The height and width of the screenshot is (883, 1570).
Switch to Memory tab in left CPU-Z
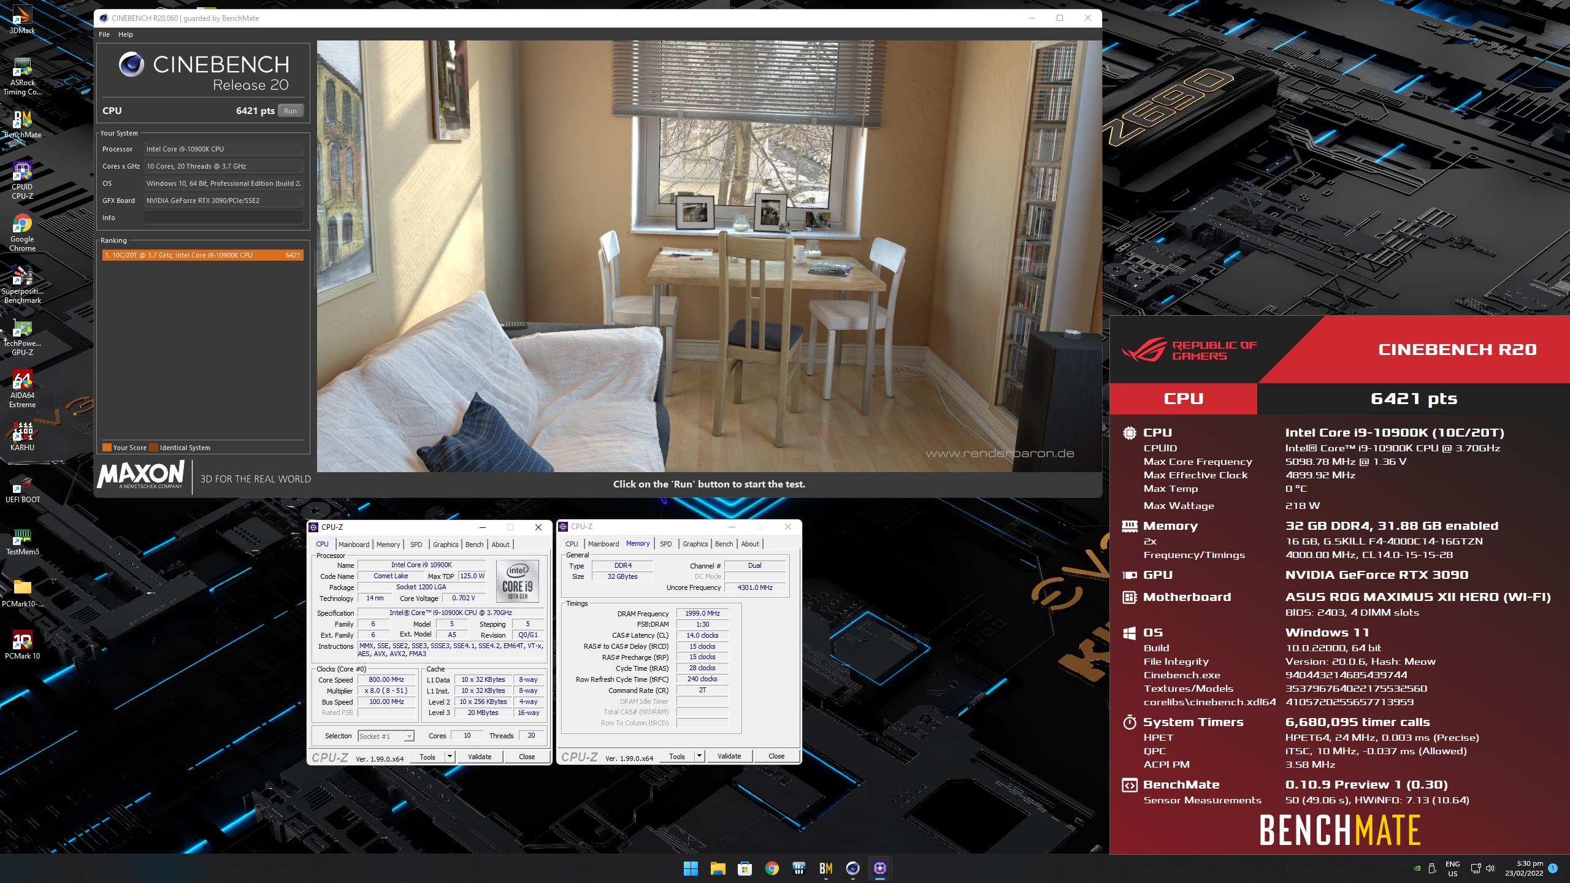388,545
